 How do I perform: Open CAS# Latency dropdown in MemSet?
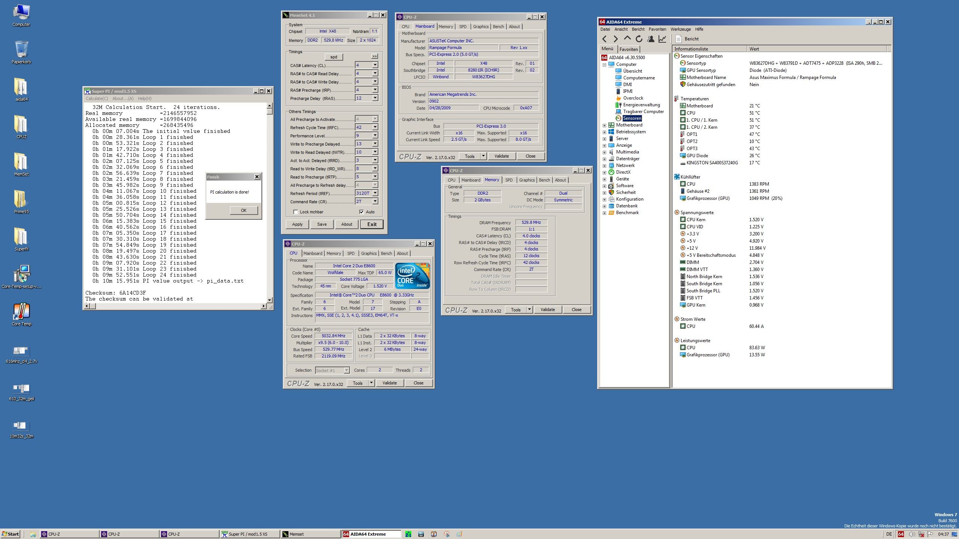(x=375, y=65)
